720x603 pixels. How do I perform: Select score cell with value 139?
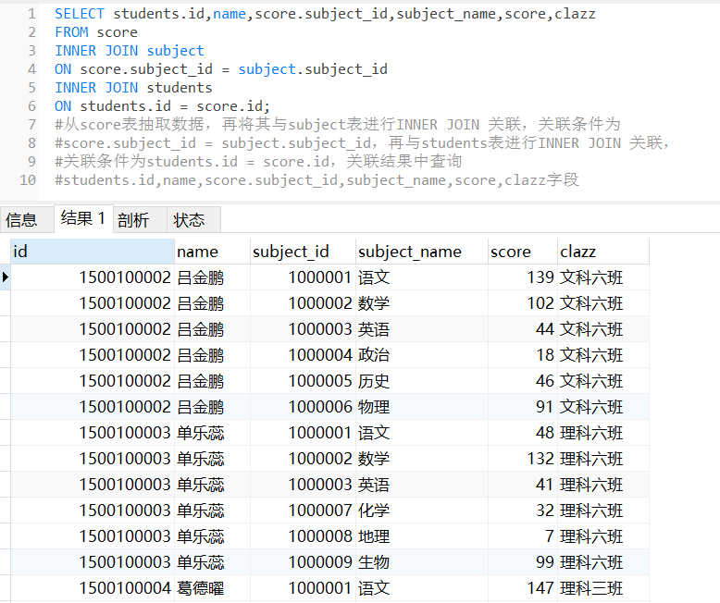[523, 277]
